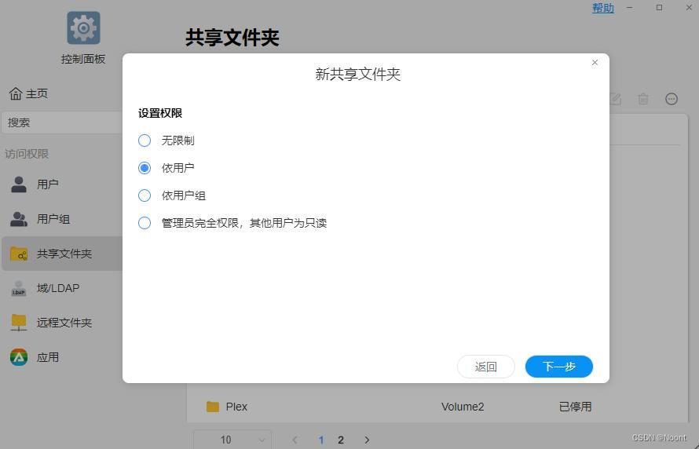Click the edit pencil icon in toolbar
Viewport: 699px width, 449px height.
(615, 99)
